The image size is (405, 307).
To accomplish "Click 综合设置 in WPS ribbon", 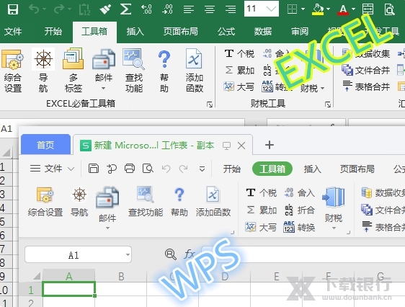I will click(x=45, y=202).
